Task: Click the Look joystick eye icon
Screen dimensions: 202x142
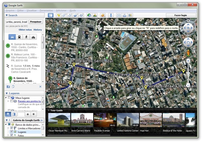Action: pos(188,28)
